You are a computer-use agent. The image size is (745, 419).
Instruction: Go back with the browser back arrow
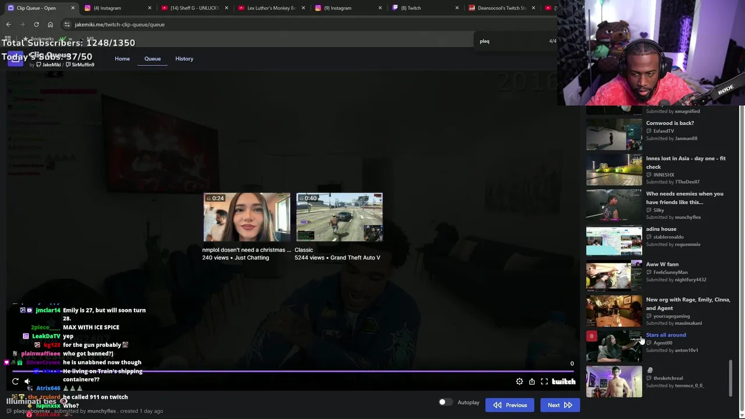tap(8, 24)
